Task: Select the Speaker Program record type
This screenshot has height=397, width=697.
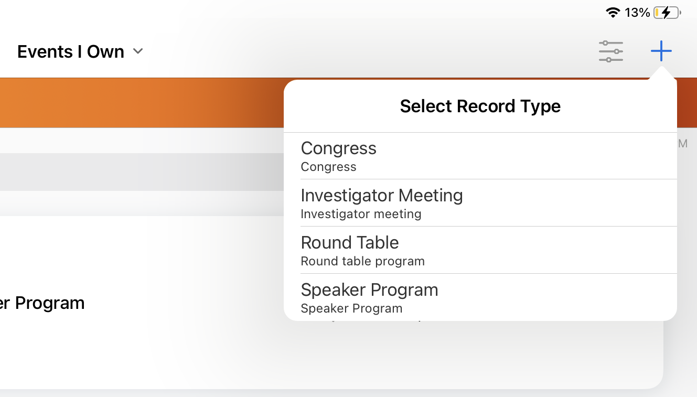Action: [369, 290]
